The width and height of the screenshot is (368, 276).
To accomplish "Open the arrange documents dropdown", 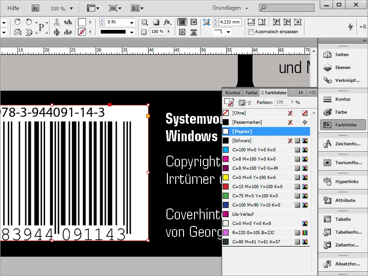I will [x=137, y=8].
